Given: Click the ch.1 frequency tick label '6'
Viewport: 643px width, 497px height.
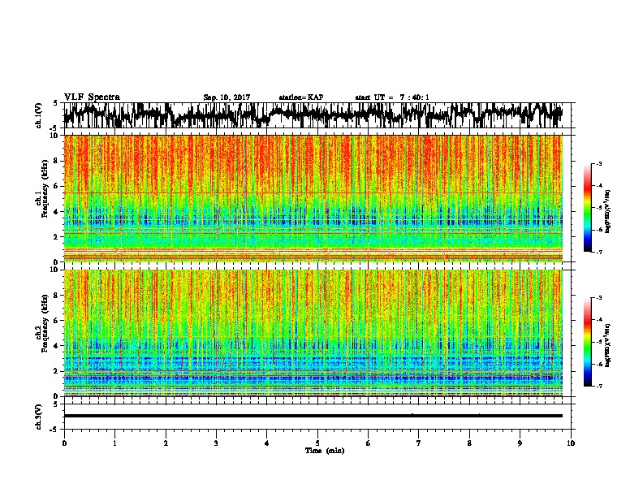Looking at the screenshot, I should (x=56, y=186).
